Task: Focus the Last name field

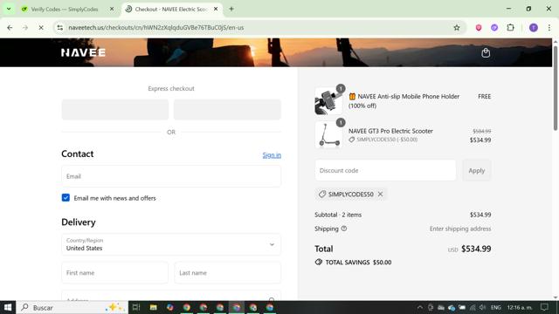Action: click(x=227, y=273)
